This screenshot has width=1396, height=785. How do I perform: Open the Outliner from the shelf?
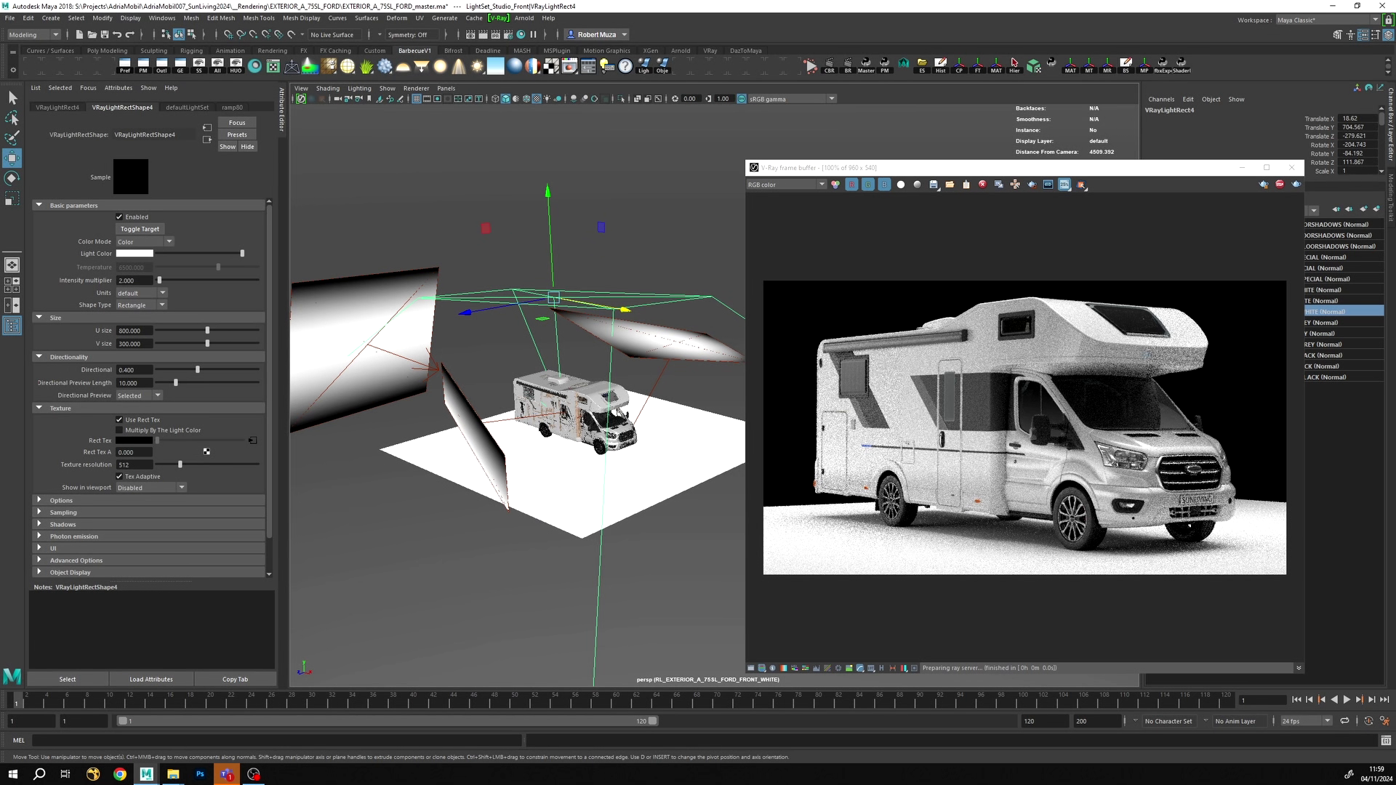coord(162,65)
